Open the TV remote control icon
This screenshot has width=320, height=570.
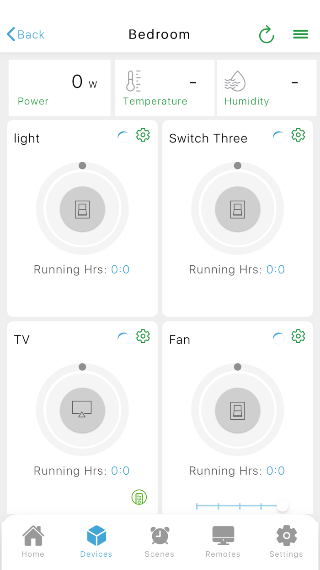(x=139, y=497)
